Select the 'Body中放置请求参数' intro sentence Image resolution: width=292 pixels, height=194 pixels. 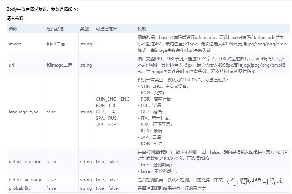[43, 9]
